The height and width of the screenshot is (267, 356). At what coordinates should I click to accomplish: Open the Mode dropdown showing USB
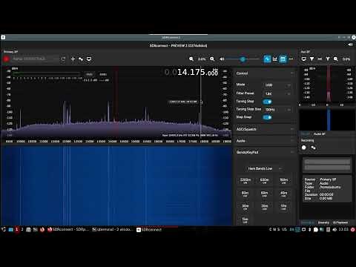[277, 85]
